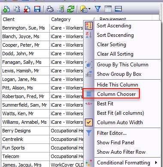The height and width of the screenshot is (167, 163).
Task: Select Clear Sorting menu entry
Action: coord(112,45)
